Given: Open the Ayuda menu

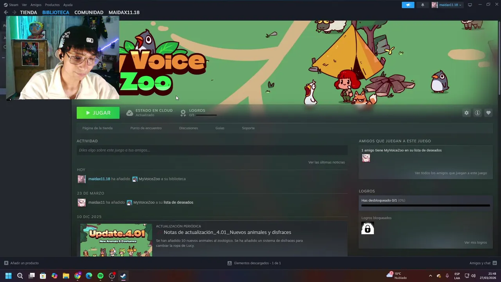Looking at the screenshot, I should point(68,5).
